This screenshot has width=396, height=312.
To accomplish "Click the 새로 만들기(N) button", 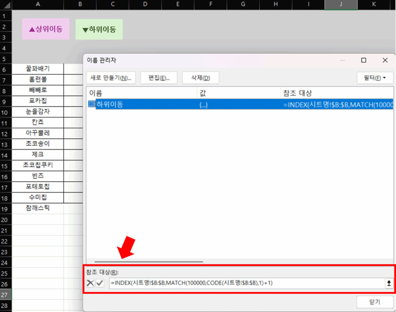I will pos(111,77).
